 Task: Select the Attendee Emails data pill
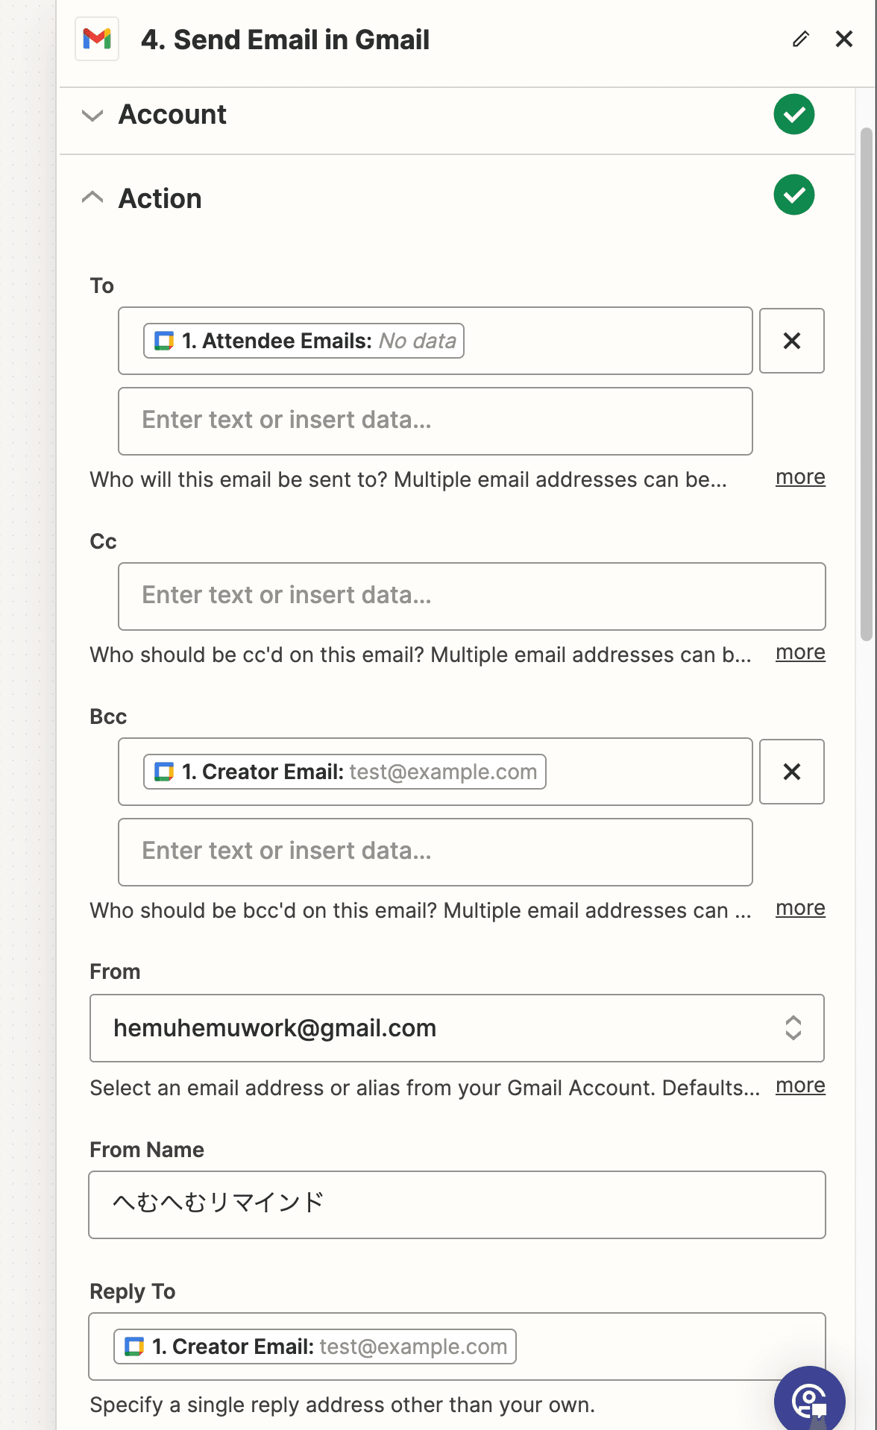point(304,341)
